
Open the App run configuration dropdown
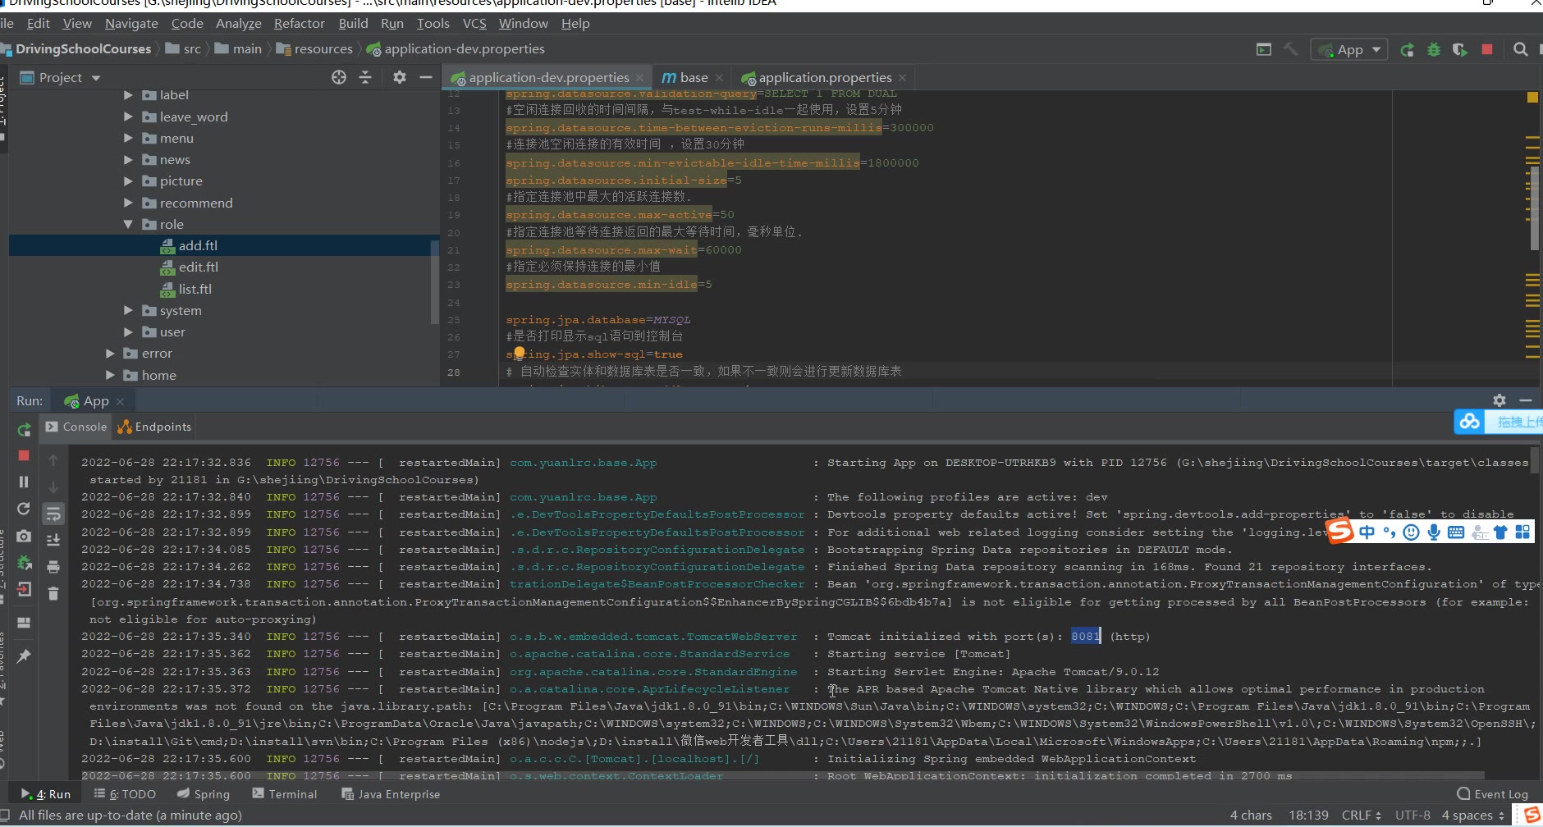coord(1349,50)
